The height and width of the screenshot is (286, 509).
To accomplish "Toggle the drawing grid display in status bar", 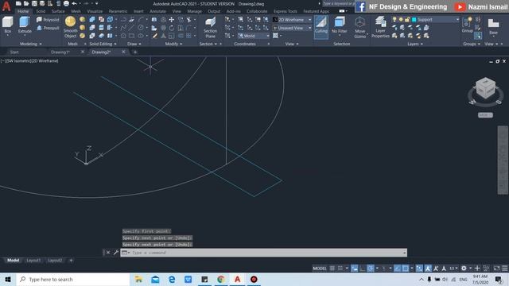I will (x=332, y=269).
